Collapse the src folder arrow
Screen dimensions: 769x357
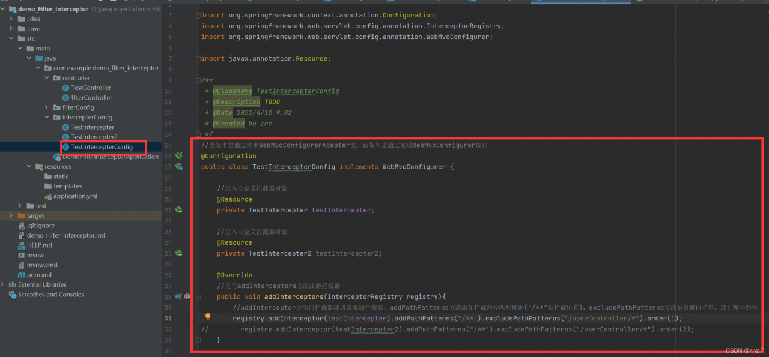point(13,38)
